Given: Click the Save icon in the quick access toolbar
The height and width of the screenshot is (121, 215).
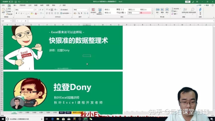Looking at the screenshot, I should [16, 2].
